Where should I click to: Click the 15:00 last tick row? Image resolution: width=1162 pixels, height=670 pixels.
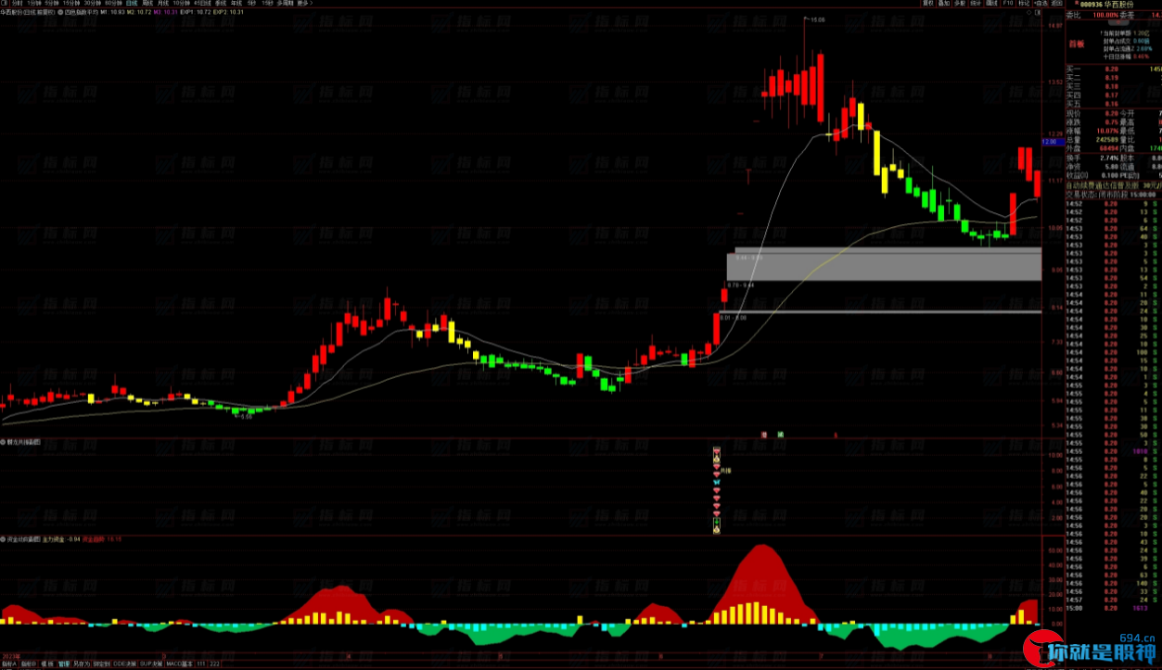[1114, 607]
